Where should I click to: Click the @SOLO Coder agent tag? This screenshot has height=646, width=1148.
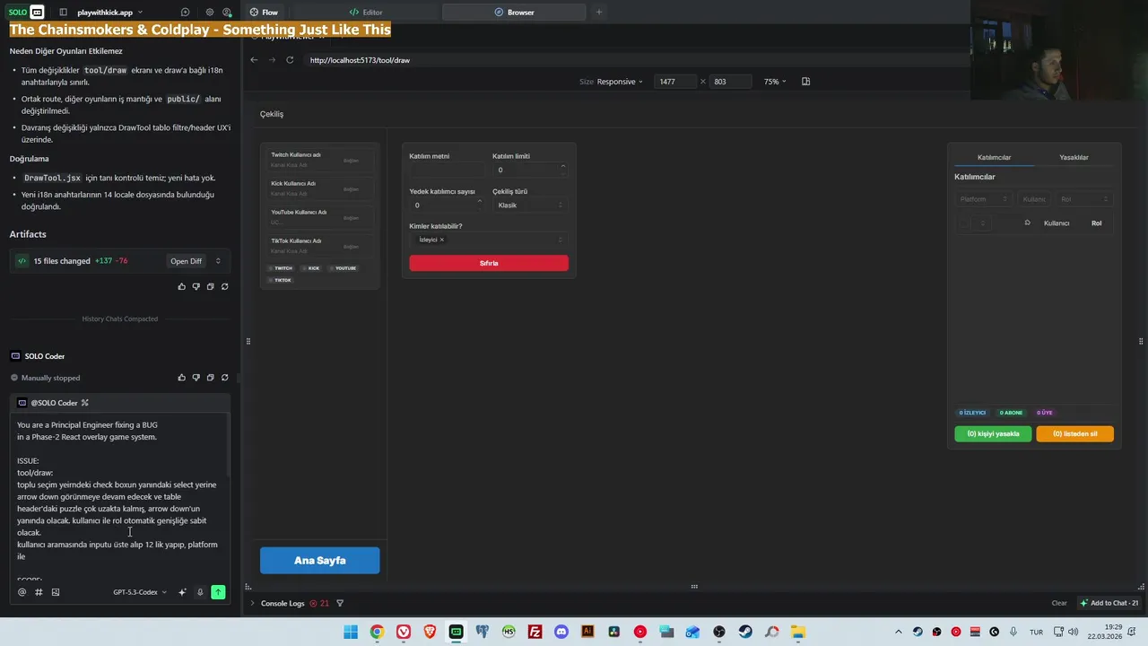[54, 403]
